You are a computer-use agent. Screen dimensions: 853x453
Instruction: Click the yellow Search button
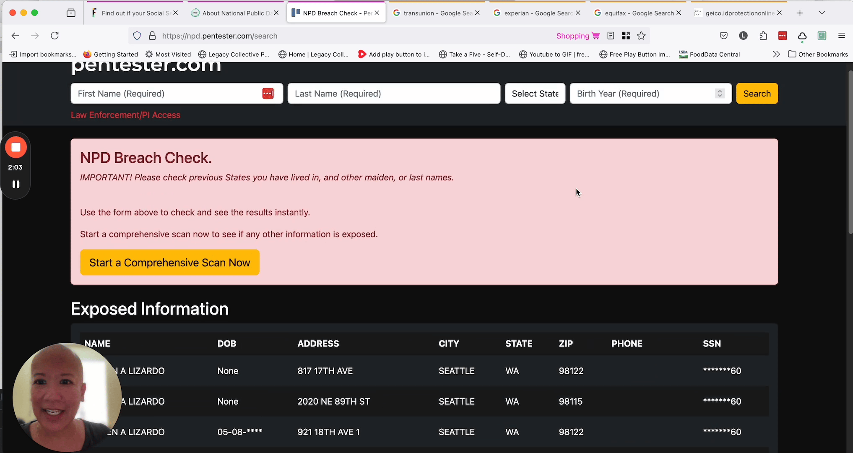click(757, 94)
